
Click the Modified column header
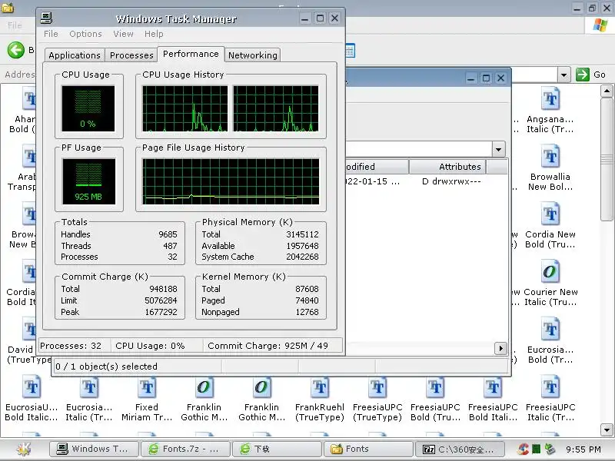[377, 167]
